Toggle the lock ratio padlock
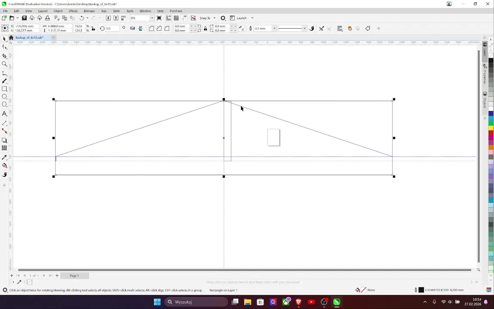This screenshot has width=494, height=309. click(x=93, y=28)
